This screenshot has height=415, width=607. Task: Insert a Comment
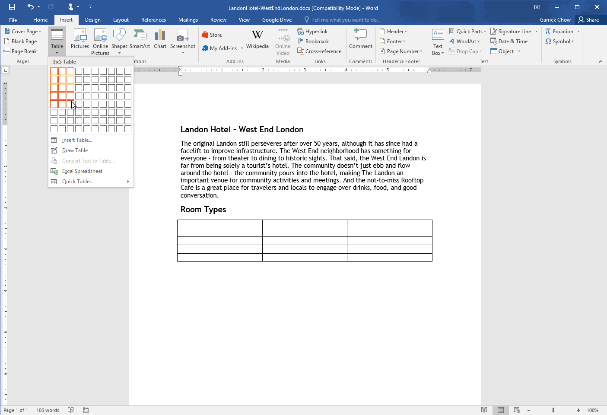[360, 39]
